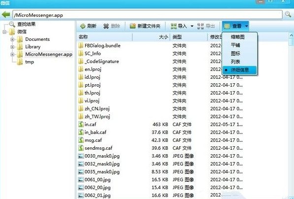Click the Refresh (刷新) toolbar button
294x199 pixels.
click(x=88, y=26)
